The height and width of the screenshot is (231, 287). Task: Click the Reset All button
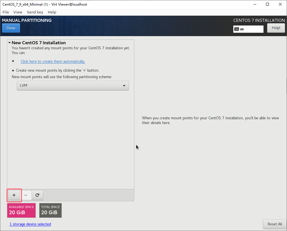click(275, 224)
